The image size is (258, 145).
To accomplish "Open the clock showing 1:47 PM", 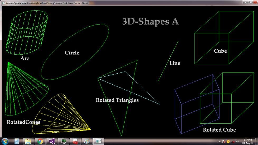I will coord(248,141).
